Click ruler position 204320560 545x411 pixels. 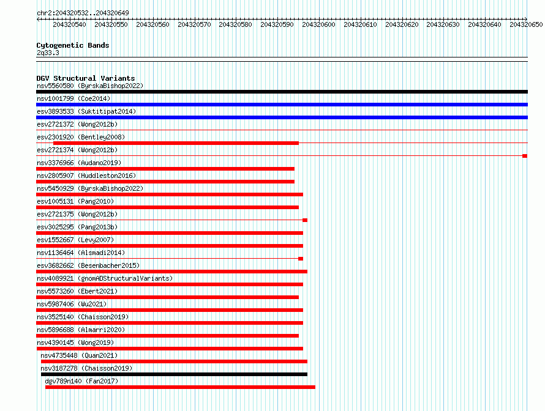click(x=152, y=24)
